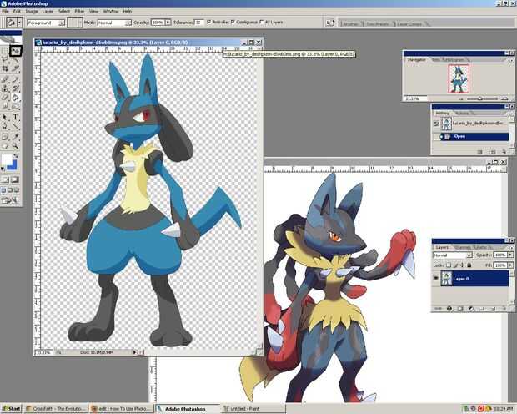Click the foreground color swatch
Screen dimensions: 517x414
click(x=7, y=159)
